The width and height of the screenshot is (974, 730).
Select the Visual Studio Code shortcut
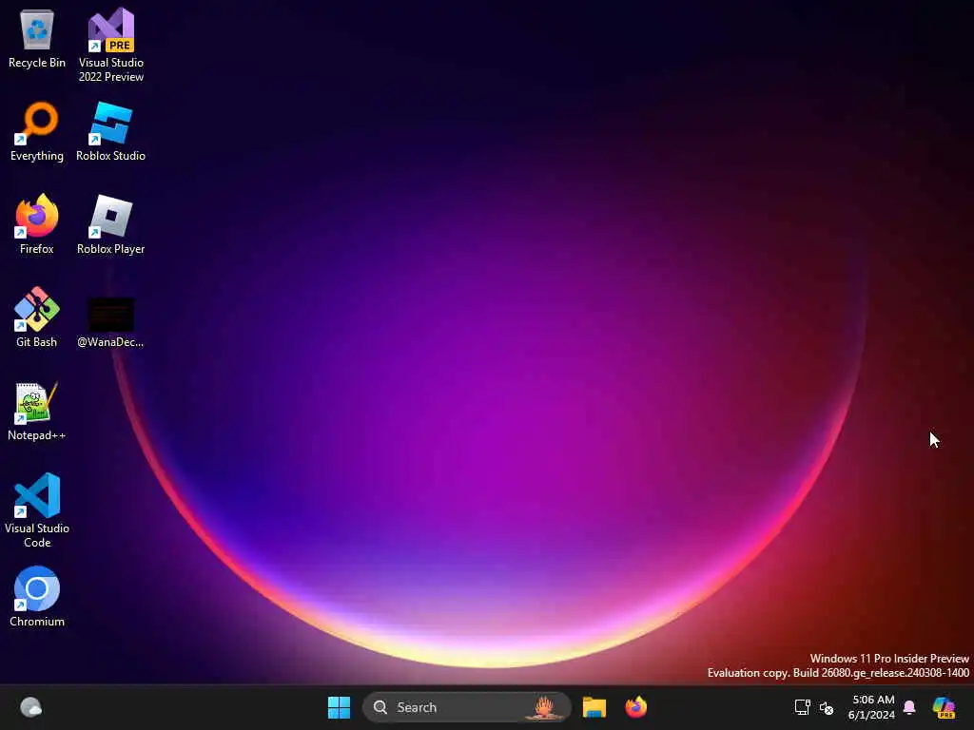[x=37, y=510]
